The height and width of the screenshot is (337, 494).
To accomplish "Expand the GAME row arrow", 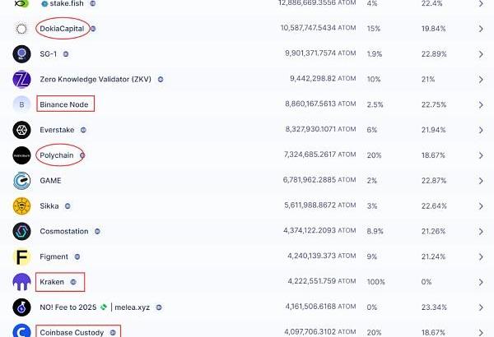I will point(481,181).
